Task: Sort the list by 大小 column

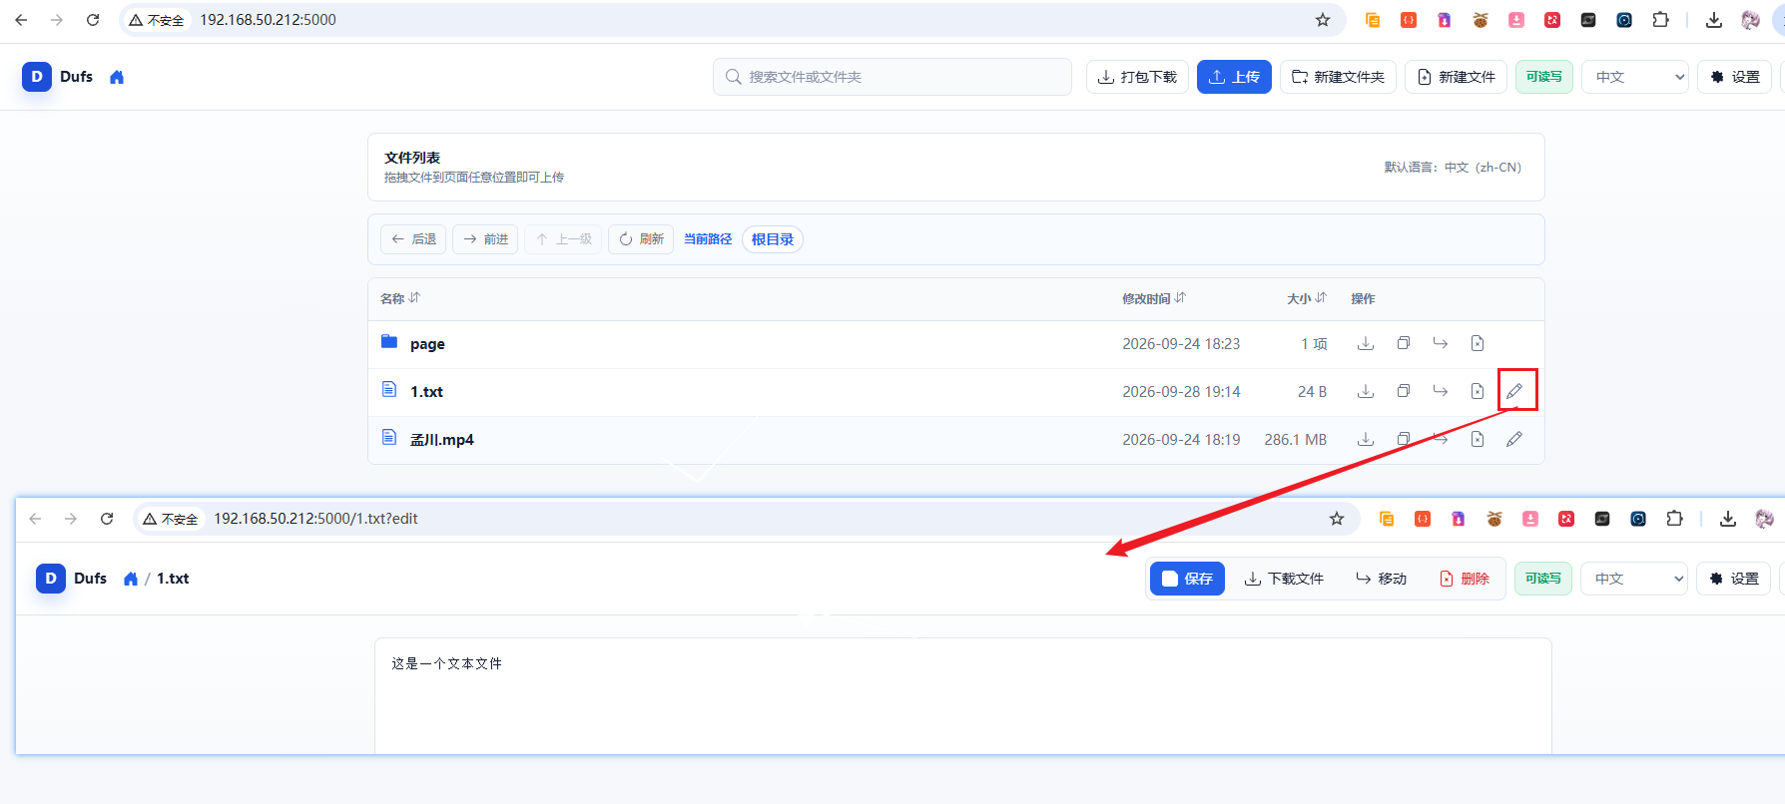Action: click(x=1307, y=298)
